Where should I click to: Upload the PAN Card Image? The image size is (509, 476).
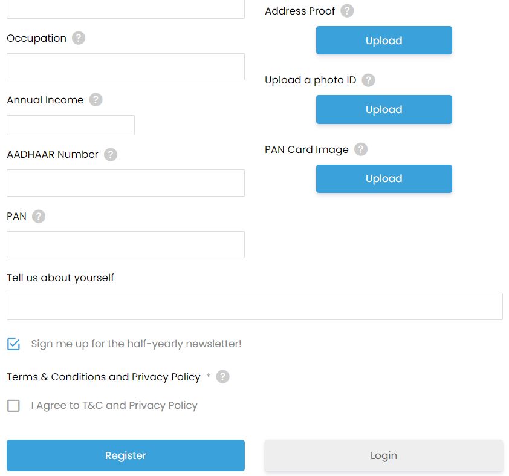(x=384, y=178)
